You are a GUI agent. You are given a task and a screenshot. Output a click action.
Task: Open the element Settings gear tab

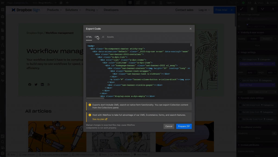click(252, 9)
